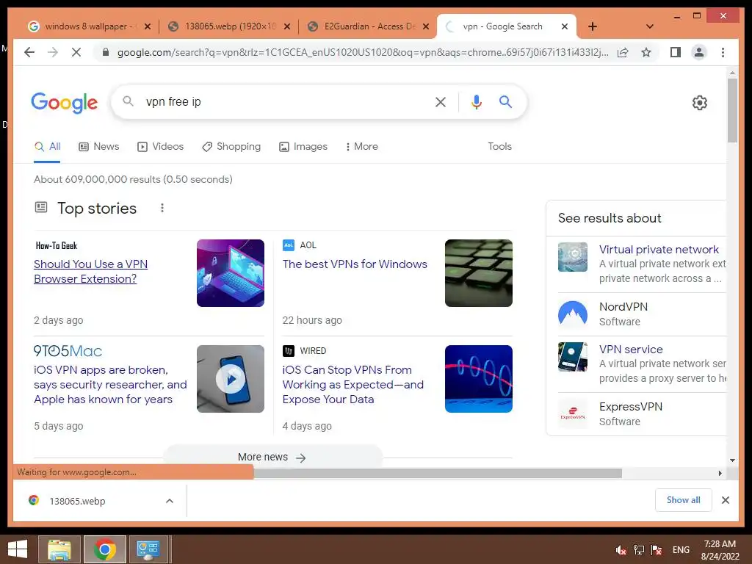Open the ExpressVPN software result
The height and width of the screenshot is (564, 752).
[631, 407]
